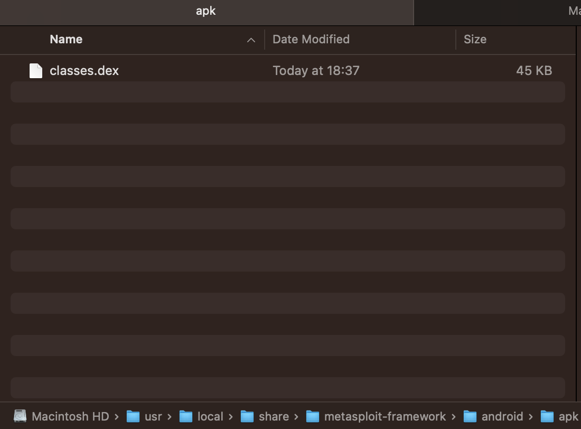
Task: Click the classes.dex document icon
Action: [35, 70]
